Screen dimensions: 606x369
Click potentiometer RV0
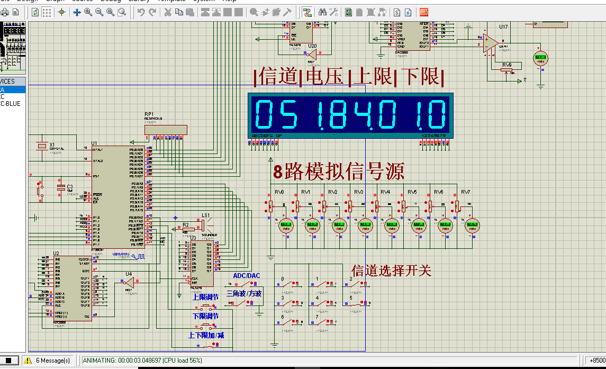tap(270, 206)
